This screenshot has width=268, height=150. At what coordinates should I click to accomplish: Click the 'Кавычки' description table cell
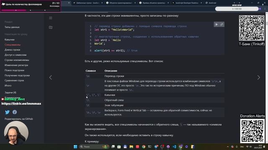(110, 95)
